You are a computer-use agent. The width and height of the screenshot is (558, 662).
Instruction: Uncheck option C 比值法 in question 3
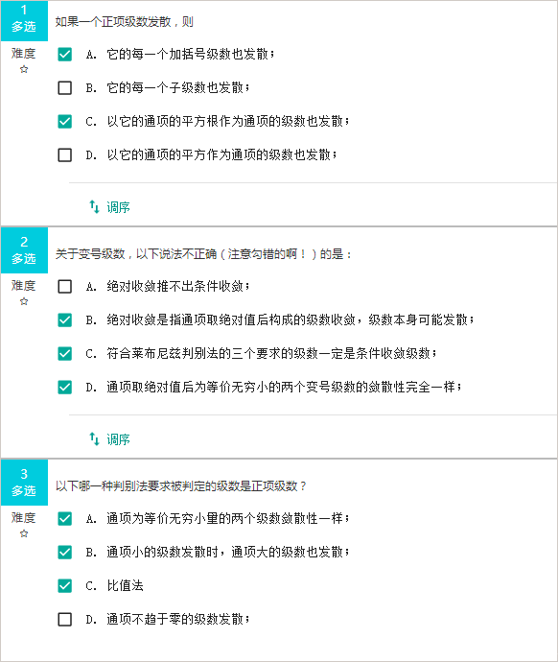click(65, 585)
